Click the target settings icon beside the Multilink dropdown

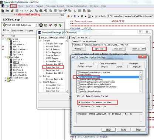(41, 25)
